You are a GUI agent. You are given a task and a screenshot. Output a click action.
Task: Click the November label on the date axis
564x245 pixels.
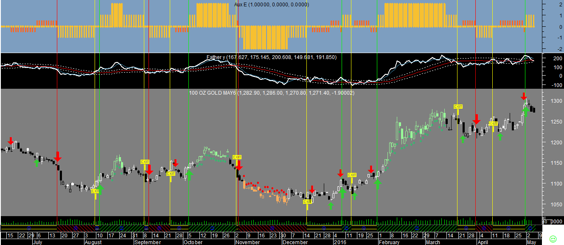247,242
